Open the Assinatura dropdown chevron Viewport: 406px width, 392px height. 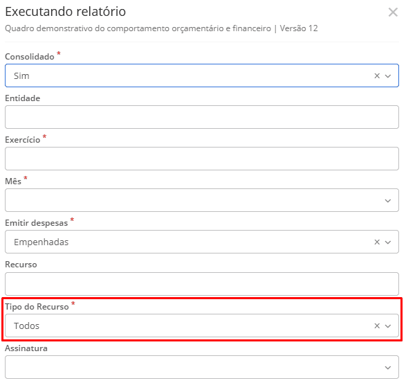pos(387,367)
